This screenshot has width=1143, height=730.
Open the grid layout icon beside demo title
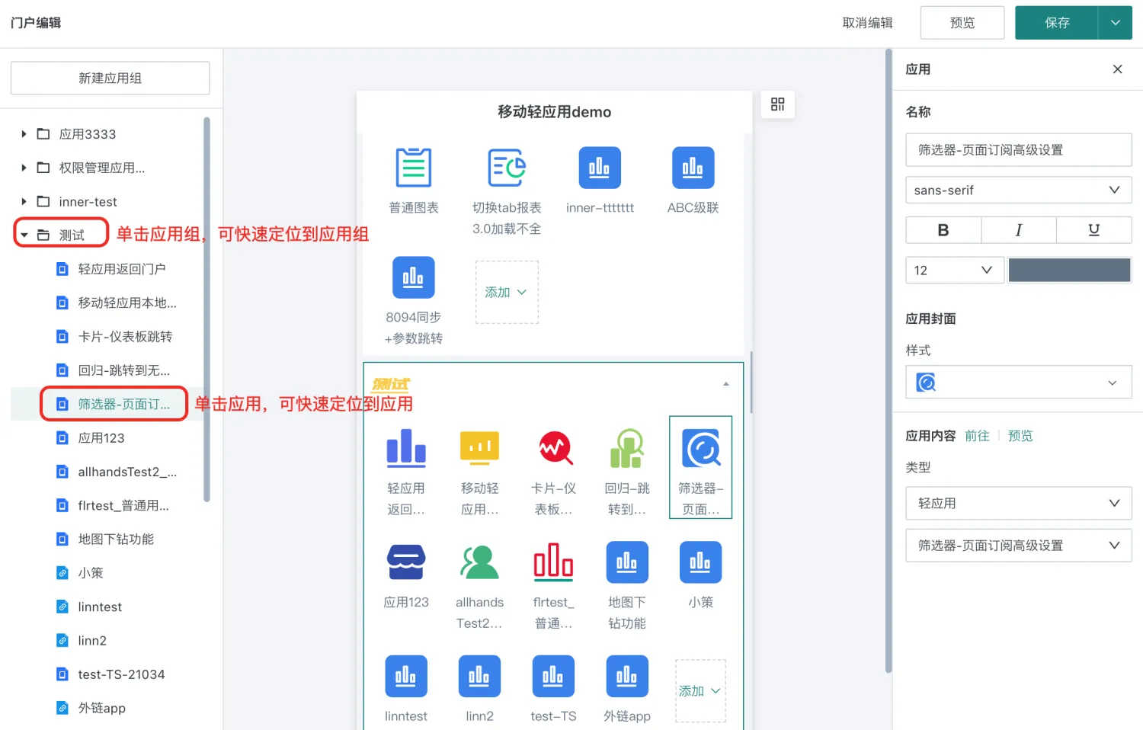click(x=777, y=104)
